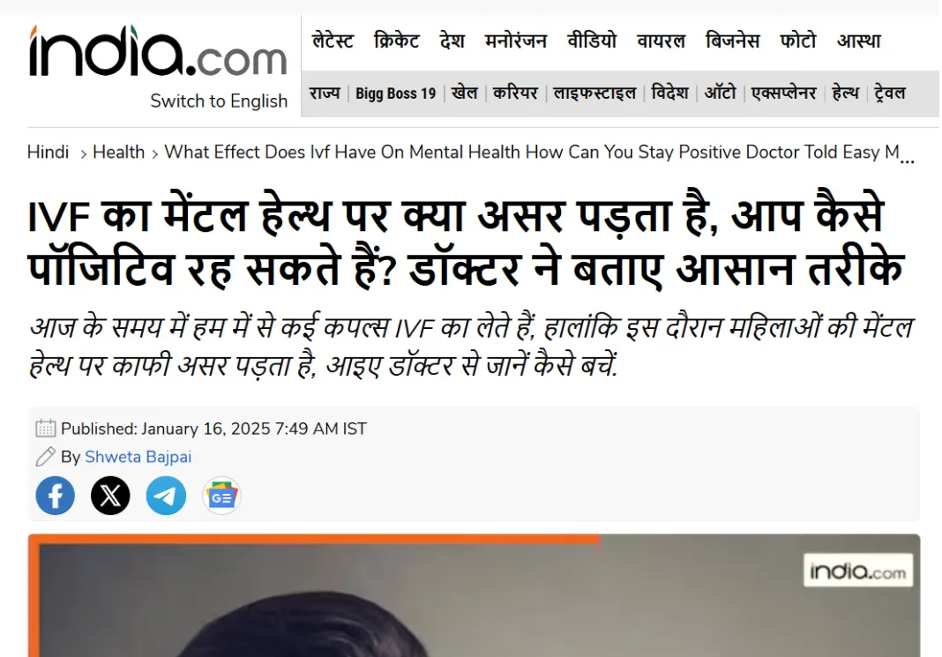Image resolution: width=942 pixels, height=657 pixels.
Task: Go to Hindi breadcrumb link
Action: click(x=48, y=152)
